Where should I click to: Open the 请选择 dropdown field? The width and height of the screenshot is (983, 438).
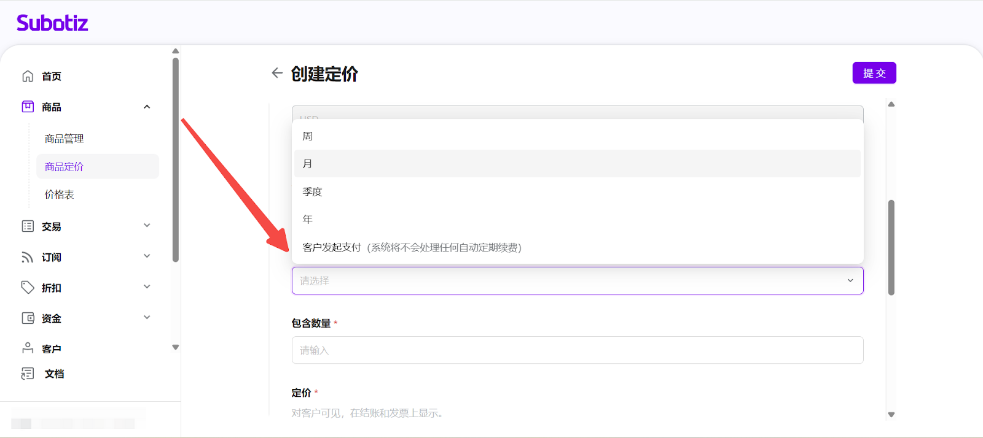577,280
